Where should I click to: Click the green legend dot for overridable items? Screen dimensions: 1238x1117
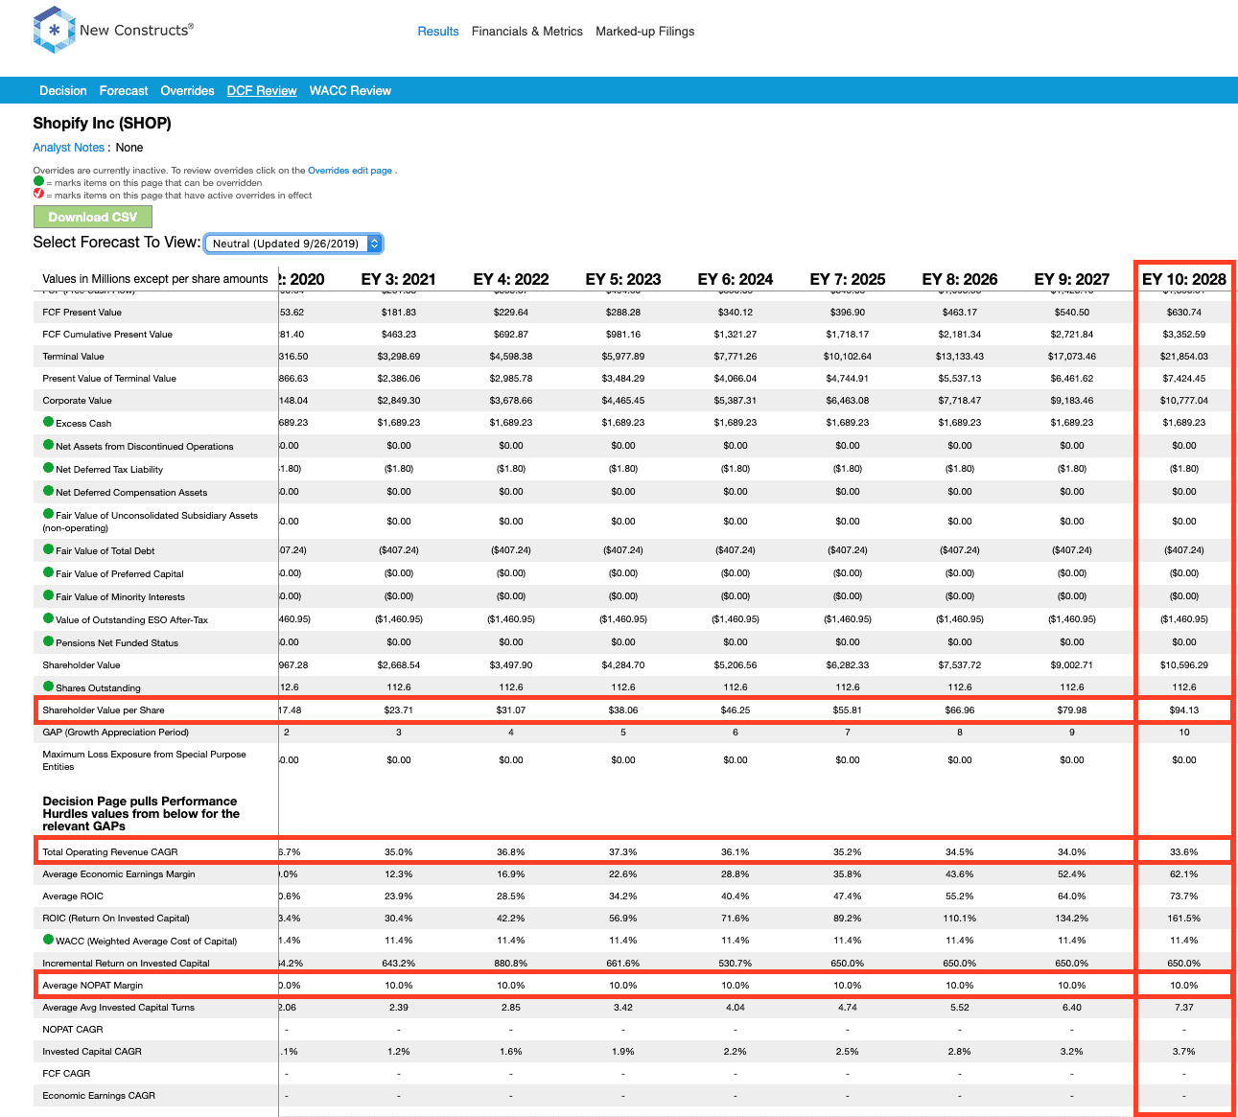[x=38, y=181]
